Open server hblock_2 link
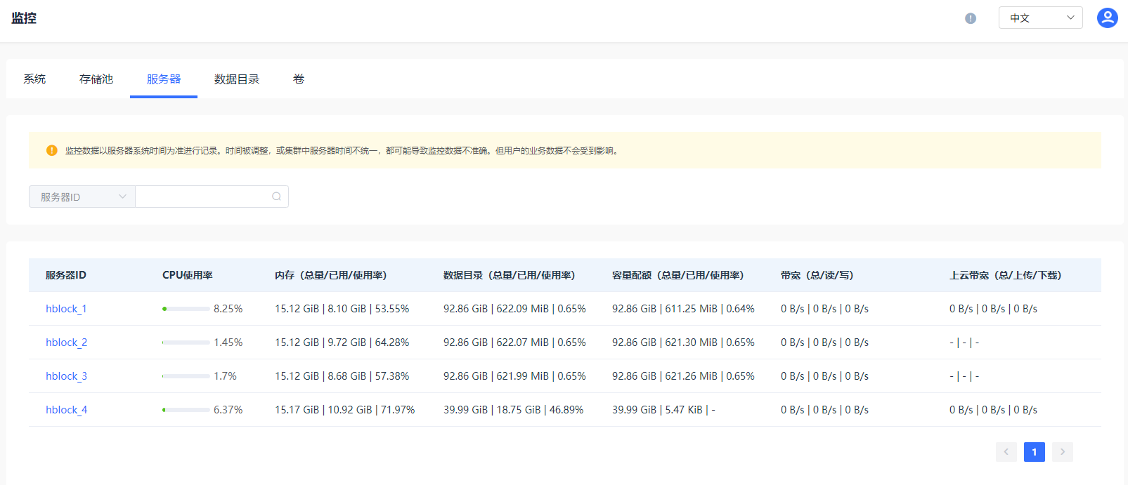This screenshot has height=485, width=1128. click(x=66, y=343)
